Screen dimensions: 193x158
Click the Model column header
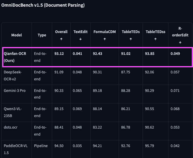(17, 35)
